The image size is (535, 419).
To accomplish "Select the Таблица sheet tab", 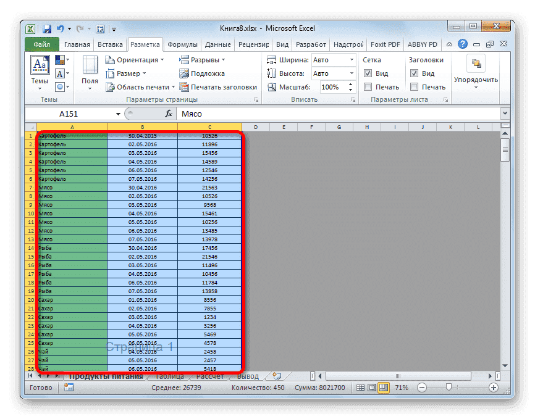I will click(171, 376).
